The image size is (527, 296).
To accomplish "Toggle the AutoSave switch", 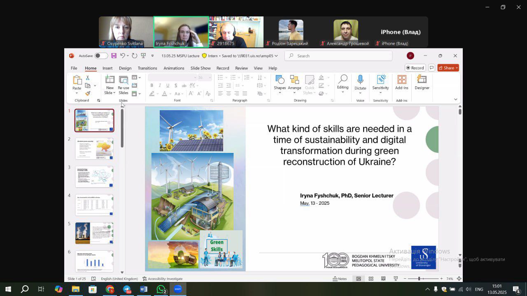I will pos(101,56).
